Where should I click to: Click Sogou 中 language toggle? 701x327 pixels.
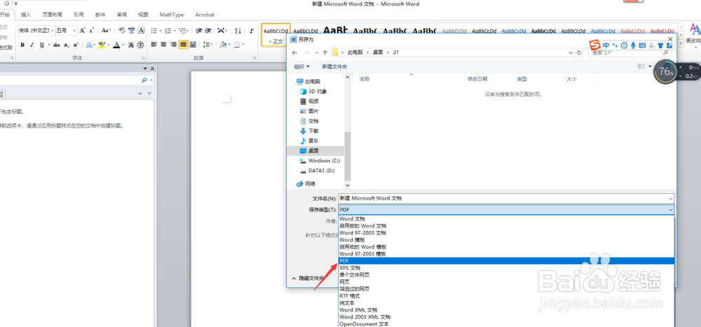[x=606, y=45]
